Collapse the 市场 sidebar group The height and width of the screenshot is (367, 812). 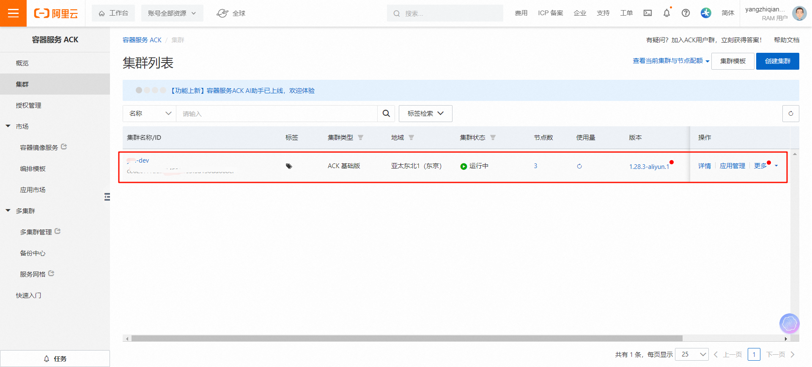8,126
